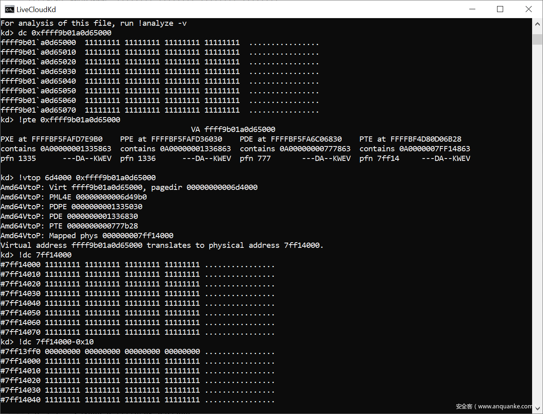543x414 pixels.
Task: Click the '!dc 7ff14000-0x10' command
Action: [56, 342]
